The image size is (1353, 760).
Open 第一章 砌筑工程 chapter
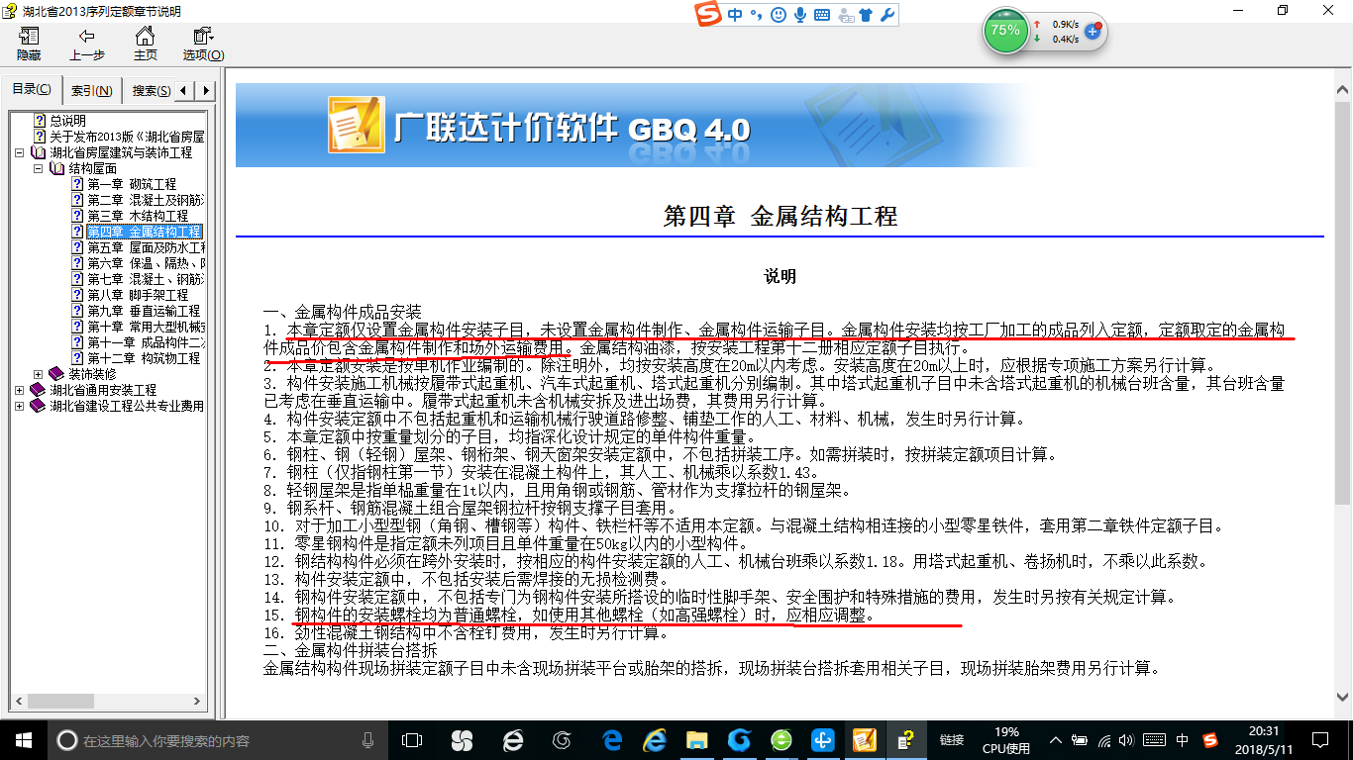[132, 184]
